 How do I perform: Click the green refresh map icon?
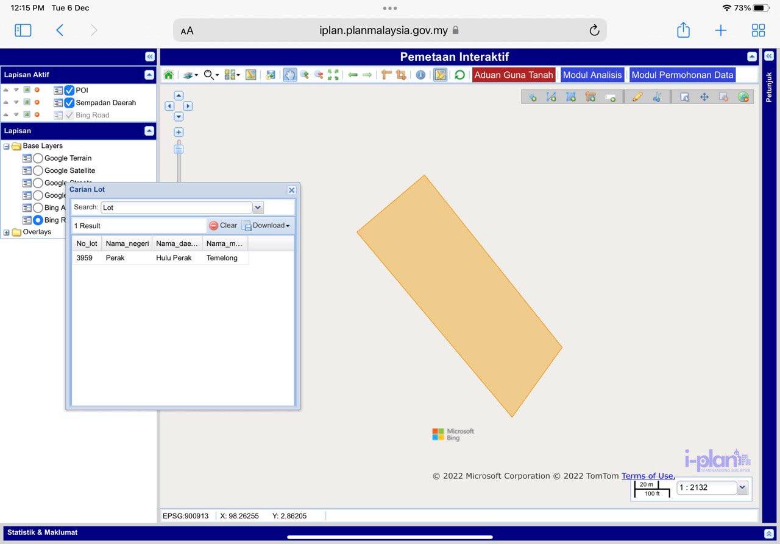point(459,75)
